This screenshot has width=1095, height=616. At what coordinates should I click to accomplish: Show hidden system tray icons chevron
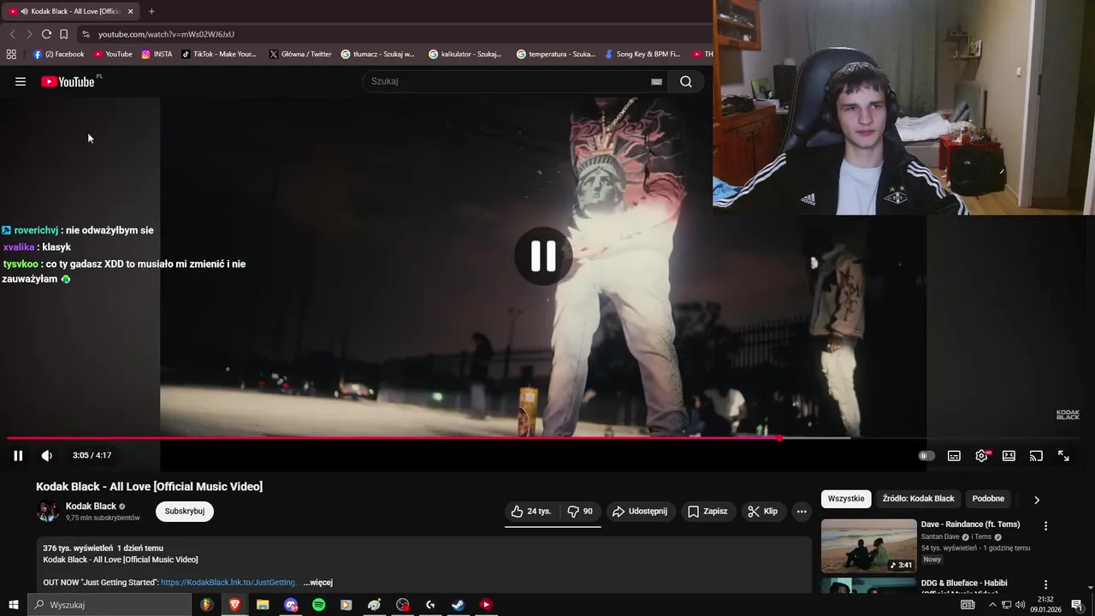[992, 605]
